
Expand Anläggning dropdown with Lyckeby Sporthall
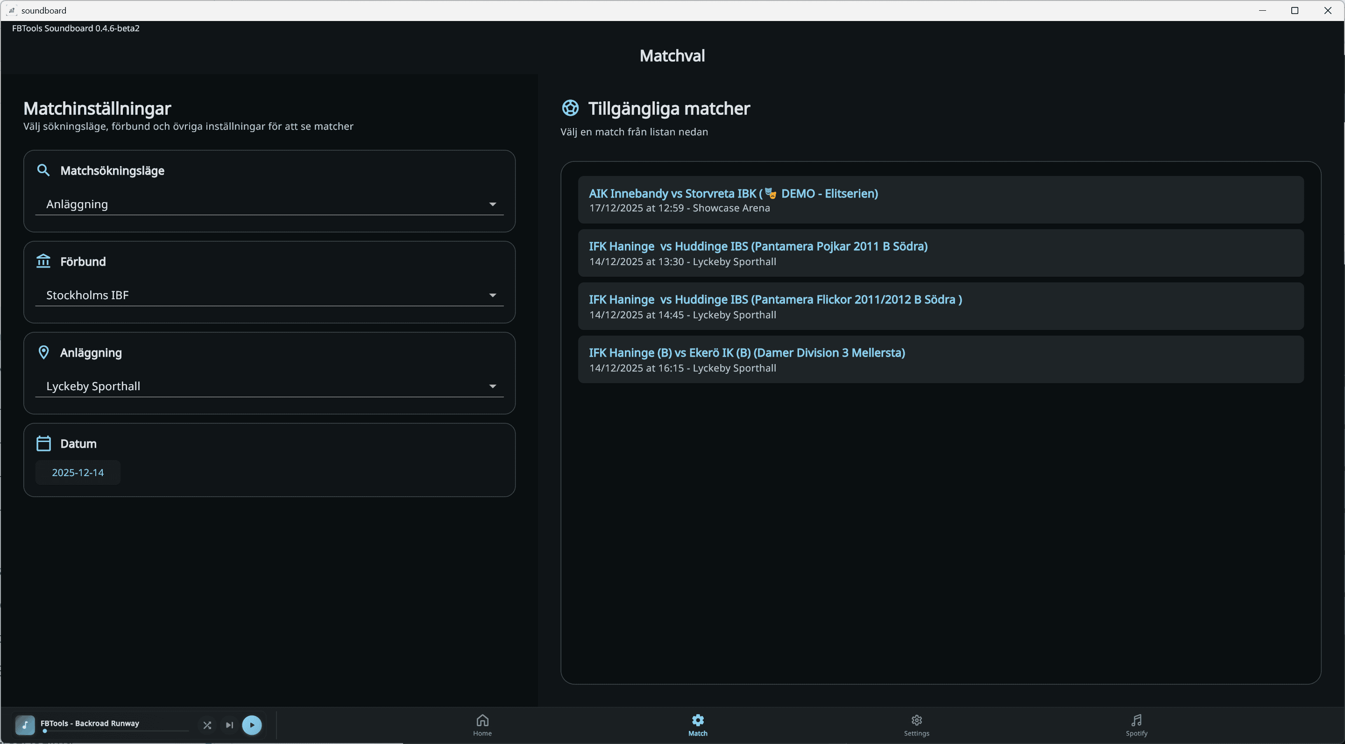269,386
